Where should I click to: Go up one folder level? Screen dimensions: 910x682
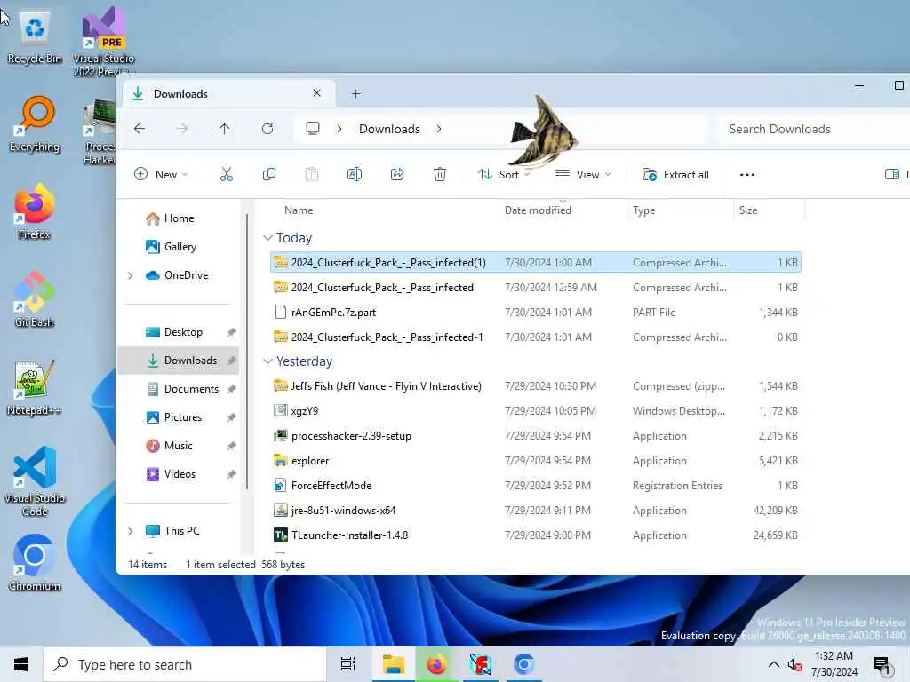pyautogui.click(x=225, y=129)
